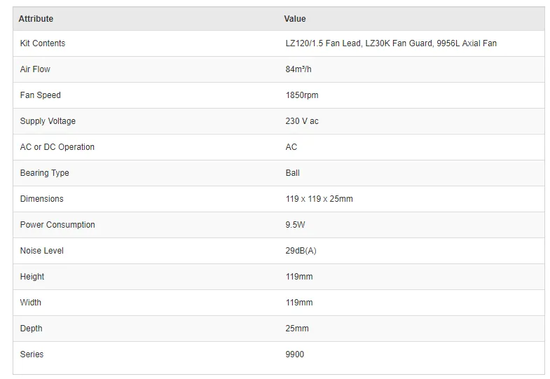The image size is (550, 379).
Task: Select the Depth attribute label
Action: (x=31, y=329)
